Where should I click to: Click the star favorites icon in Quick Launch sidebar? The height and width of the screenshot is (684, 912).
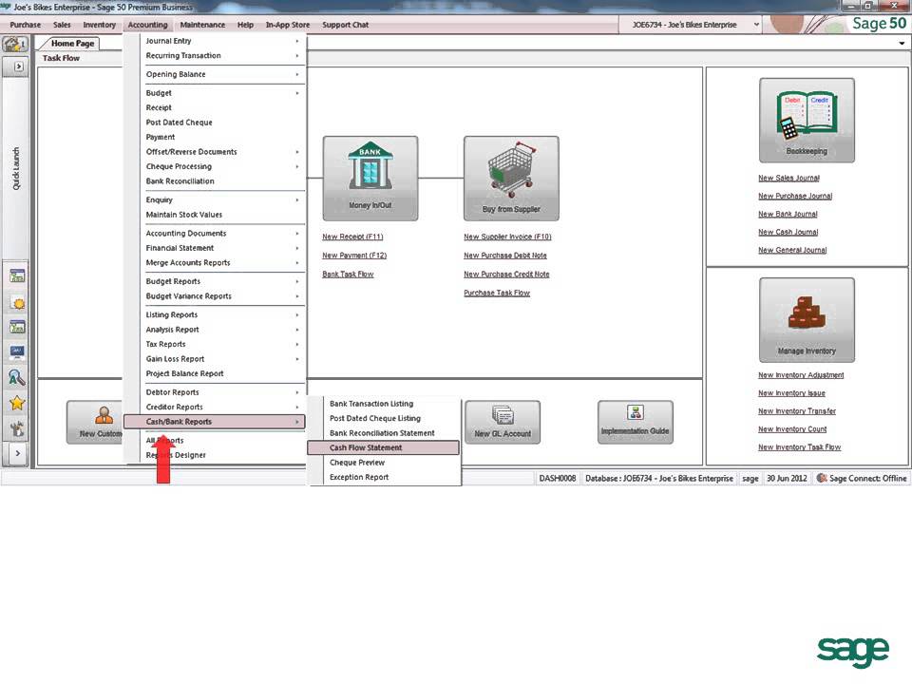tap(17, 403)
